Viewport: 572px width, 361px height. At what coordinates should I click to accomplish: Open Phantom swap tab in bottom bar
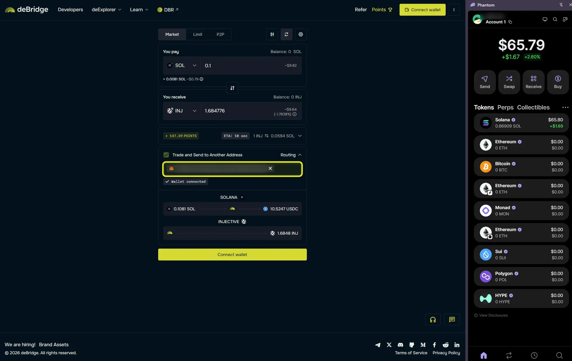point(509,355)
